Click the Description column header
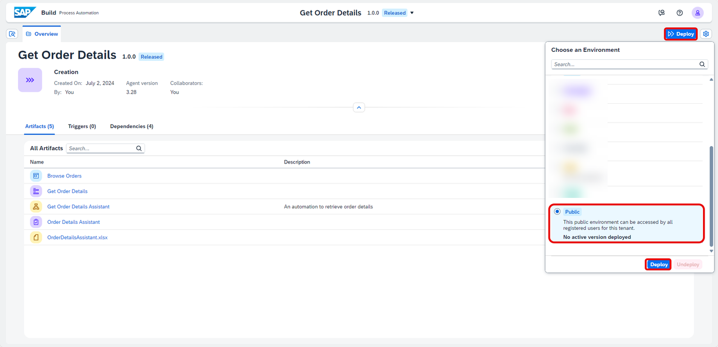Viewport: 718px width, 347px height. [297, 162]
